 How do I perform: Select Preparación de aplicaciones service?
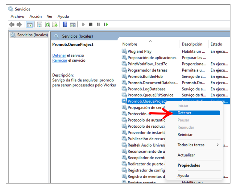click(176, 58)
